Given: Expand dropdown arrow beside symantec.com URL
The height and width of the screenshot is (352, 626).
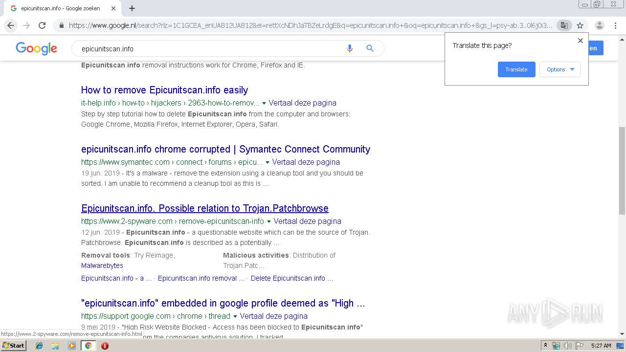Looking at the screenshot, I should (x=268, y=162).
